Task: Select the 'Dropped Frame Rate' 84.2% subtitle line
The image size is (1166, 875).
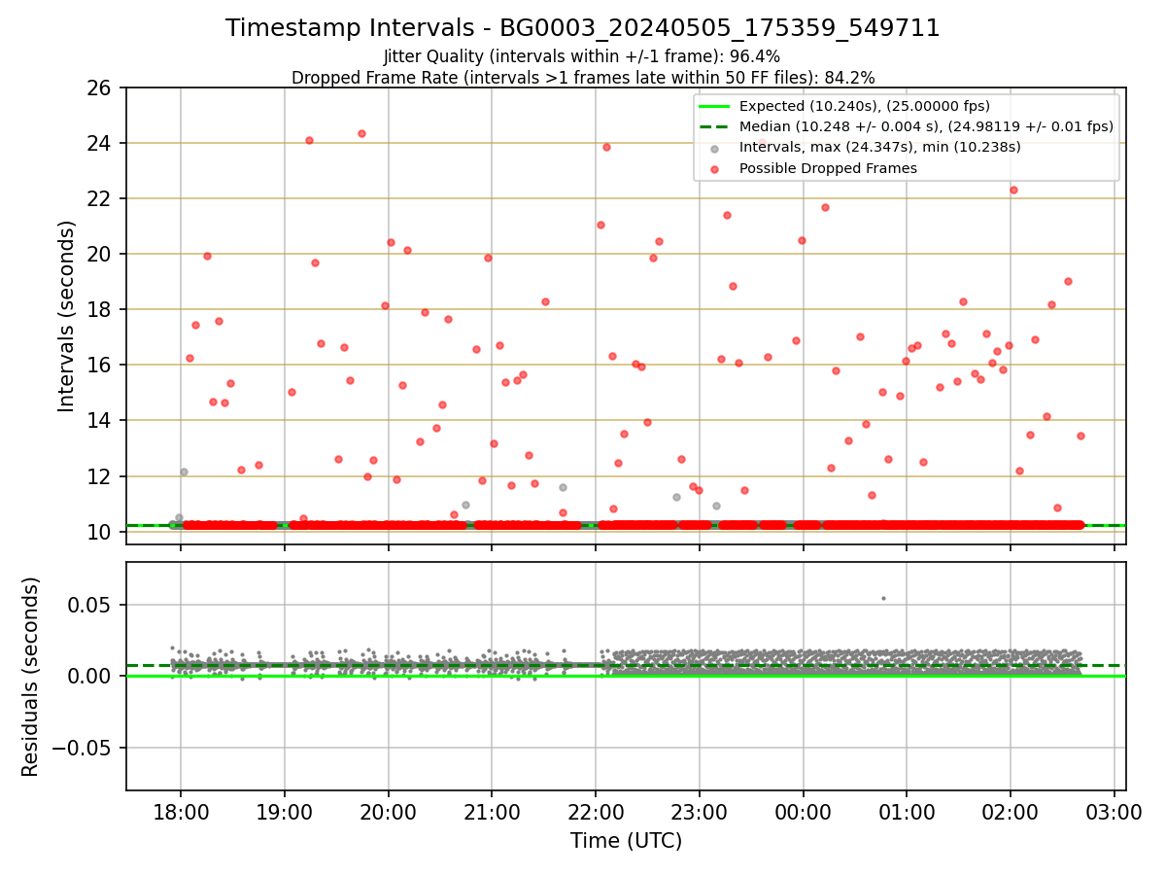Action: click(x=583, y=78)
